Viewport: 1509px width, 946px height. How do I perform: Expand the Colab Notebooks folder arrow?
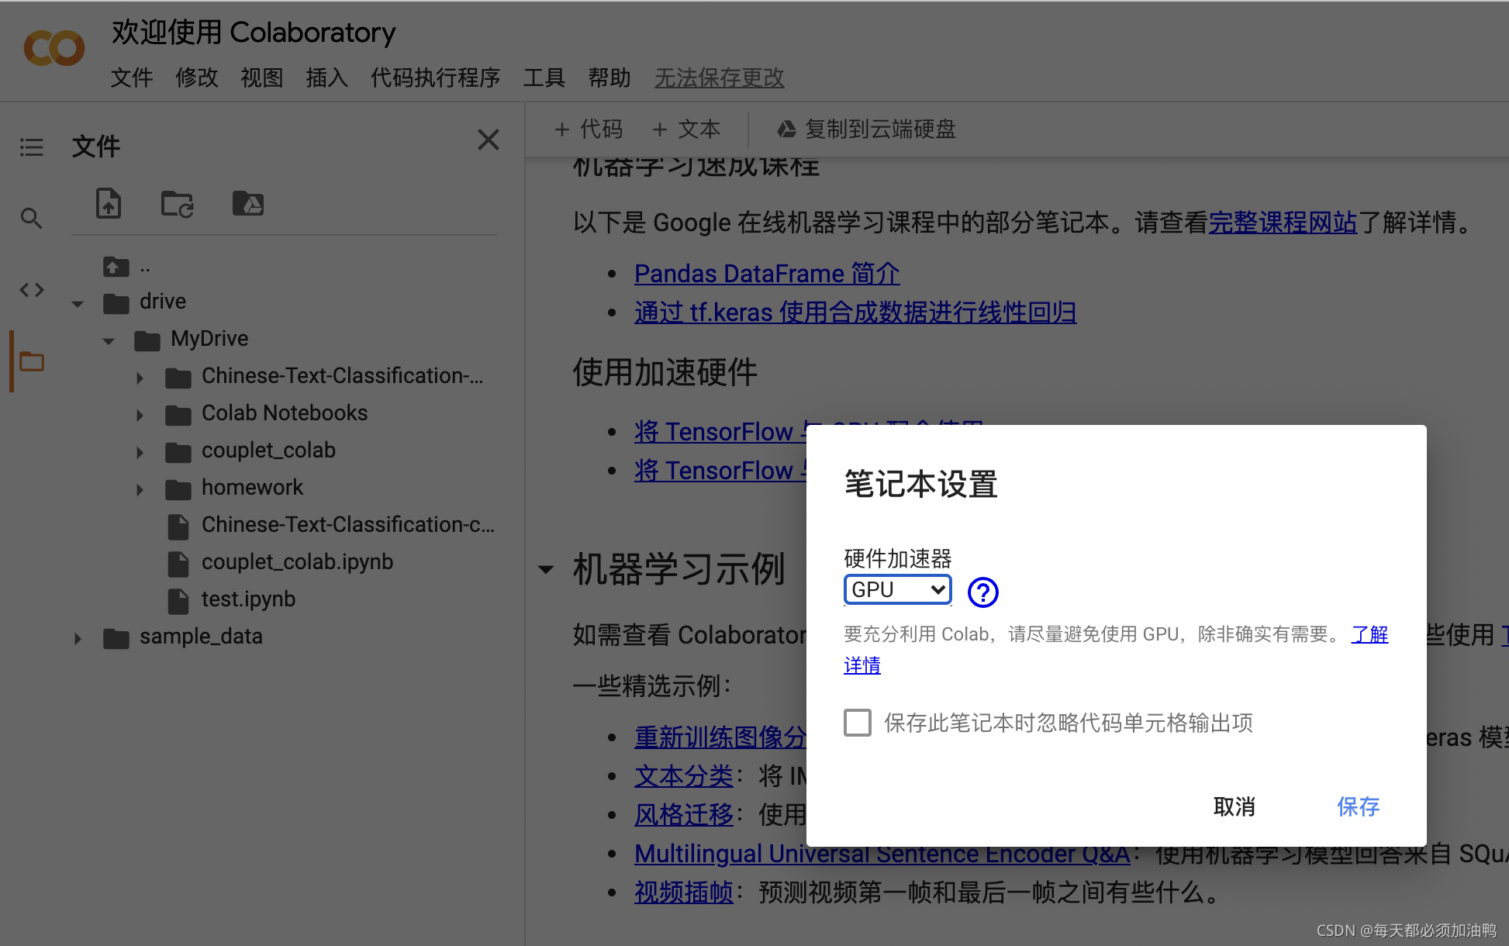click(140, 416)
